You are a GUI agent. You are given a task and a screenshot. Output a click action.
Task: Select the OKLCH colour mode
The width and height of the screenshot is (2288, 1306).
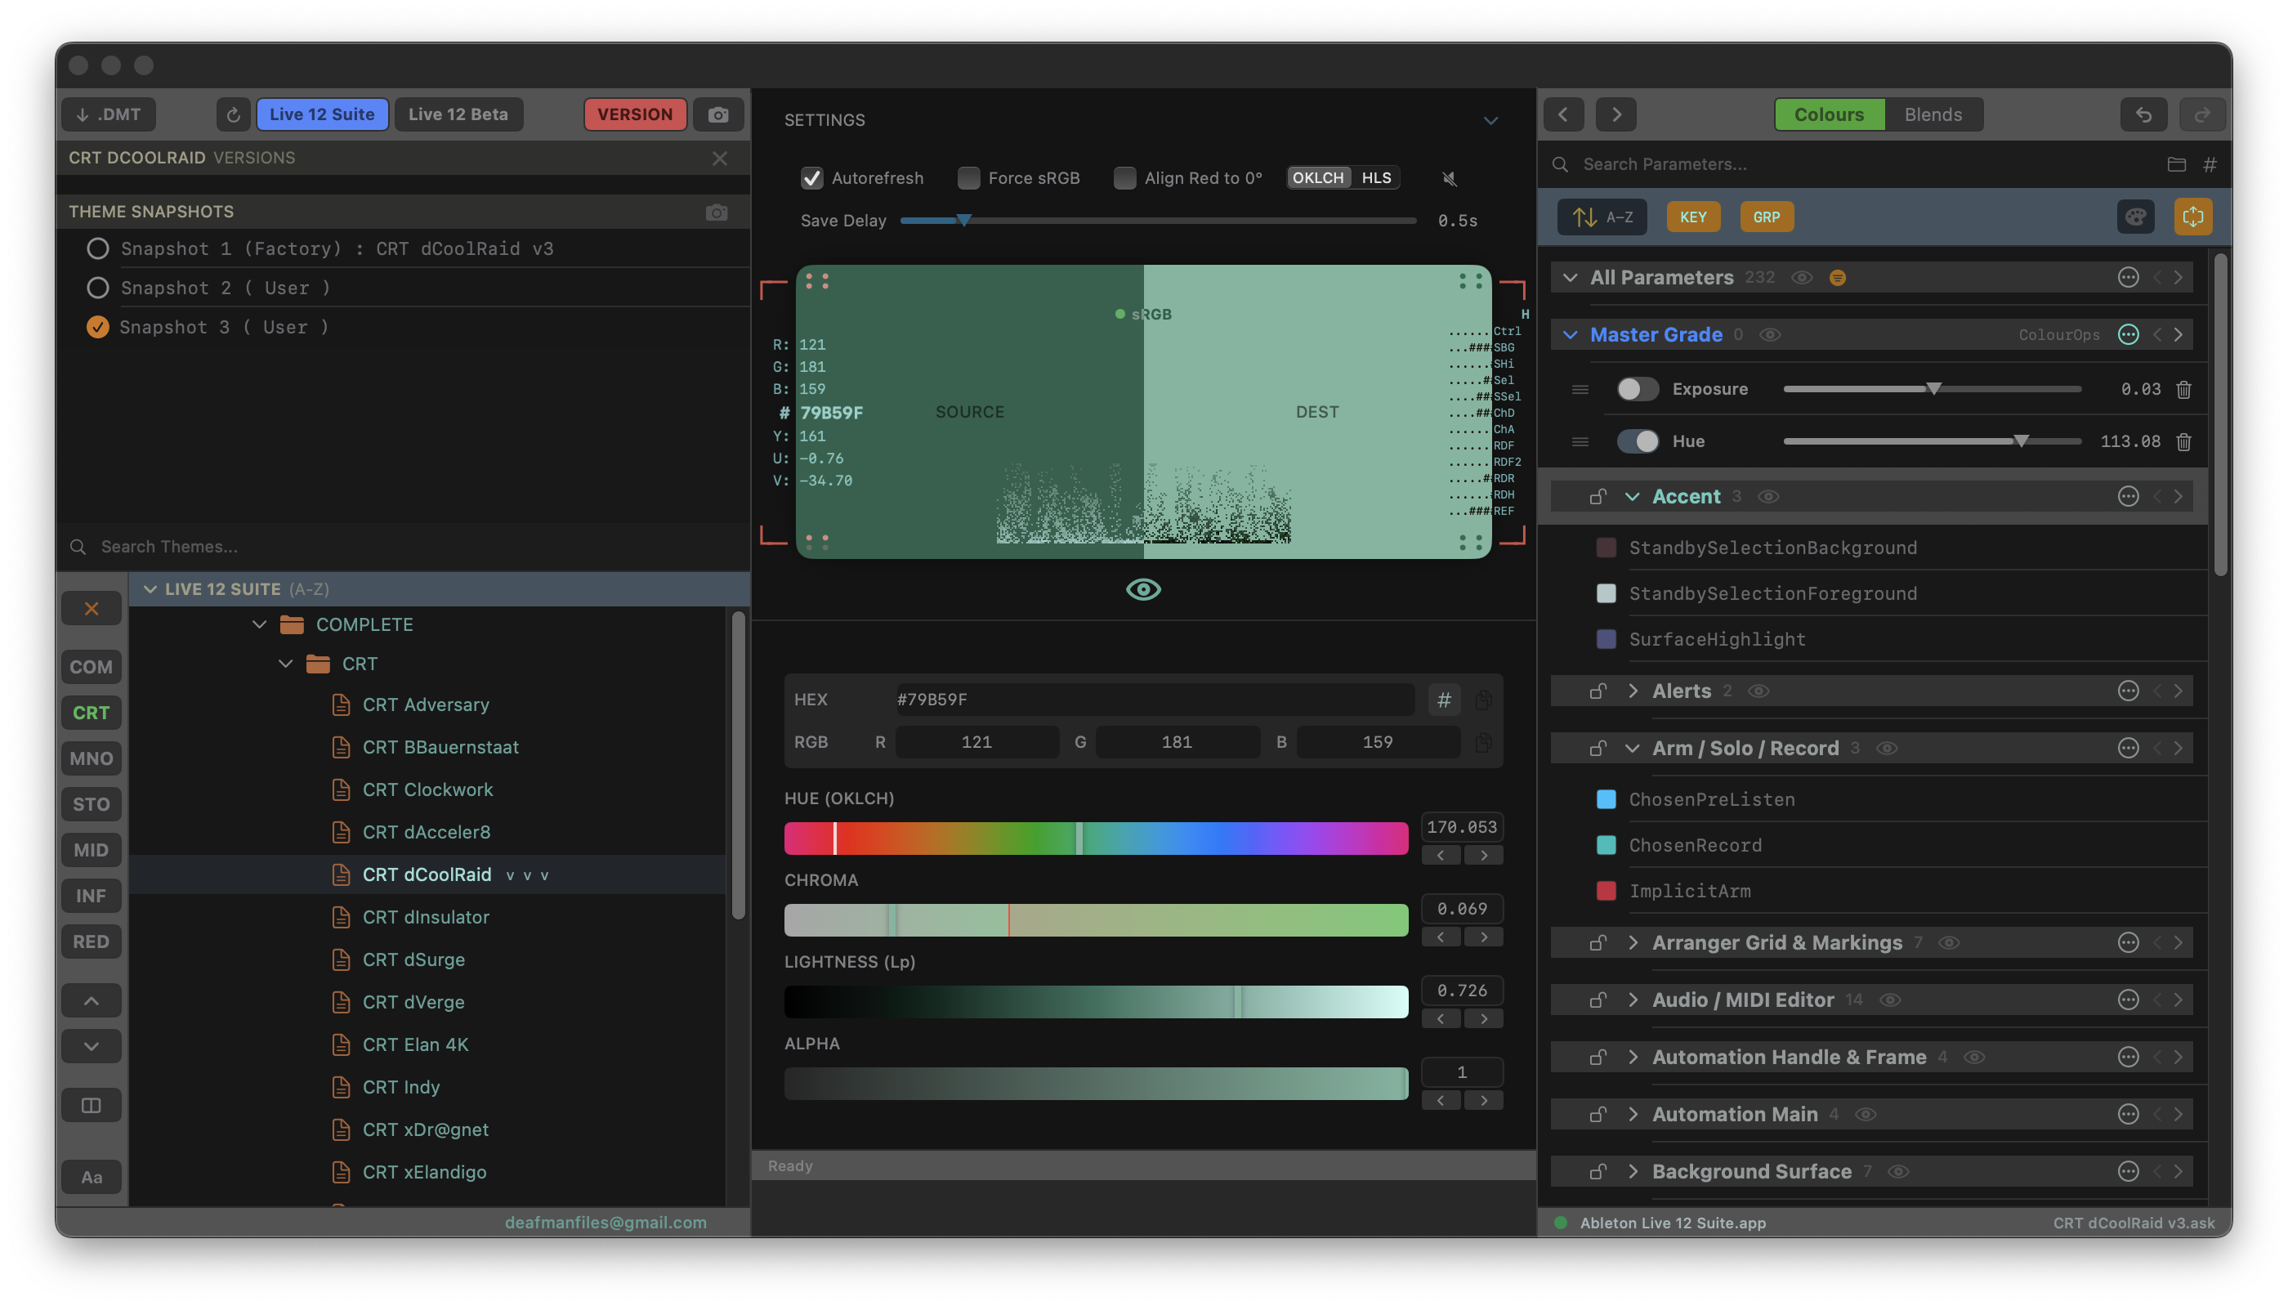coord(1317,178)
